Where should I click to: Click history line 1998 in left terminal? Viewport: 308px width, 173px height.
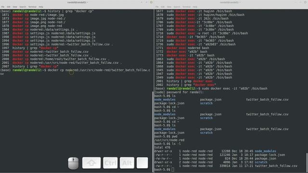pos(45,52)
